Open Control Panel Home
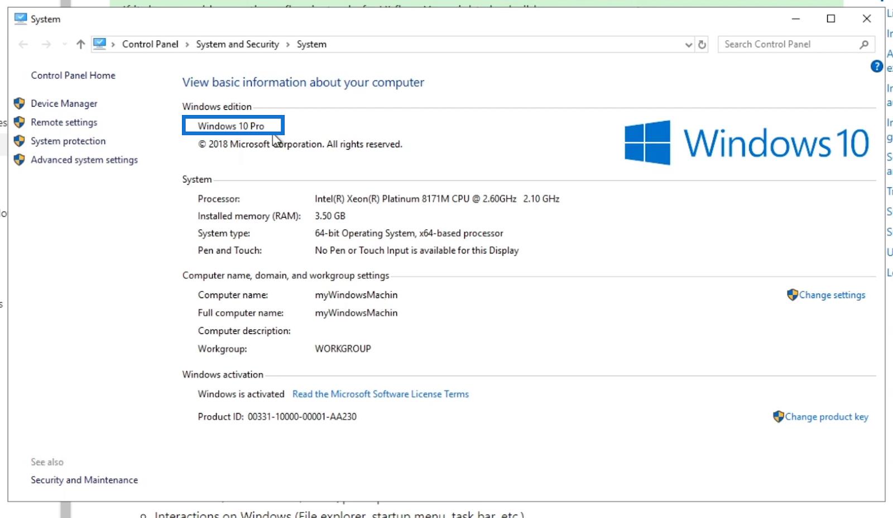Image resolution: width=893 pixels, height=518 pixels. [x=73, y=75]
